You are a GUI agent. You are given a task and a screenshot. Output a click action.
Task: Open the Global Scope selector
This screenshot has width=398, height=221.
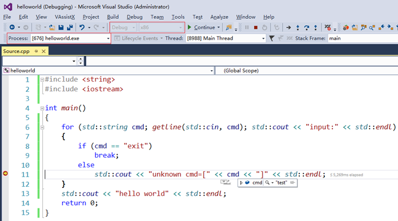(x=307, y=71)
